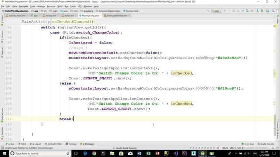Open the Terminal tool window

pyautogui.click(x=71, y=144)
